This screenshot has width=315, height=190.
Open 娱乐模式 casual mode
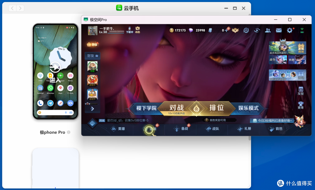[x=248, y=108]
